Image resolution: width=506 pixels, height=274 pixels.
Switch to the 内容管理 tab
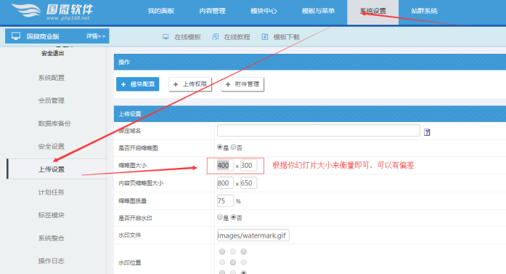[212, 11]
